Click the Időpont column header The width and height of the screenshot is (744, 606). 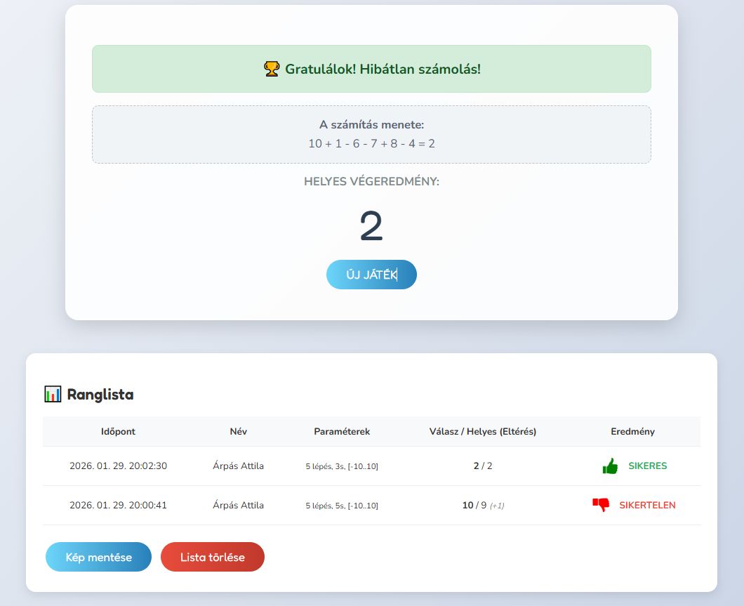pos(118,431)
